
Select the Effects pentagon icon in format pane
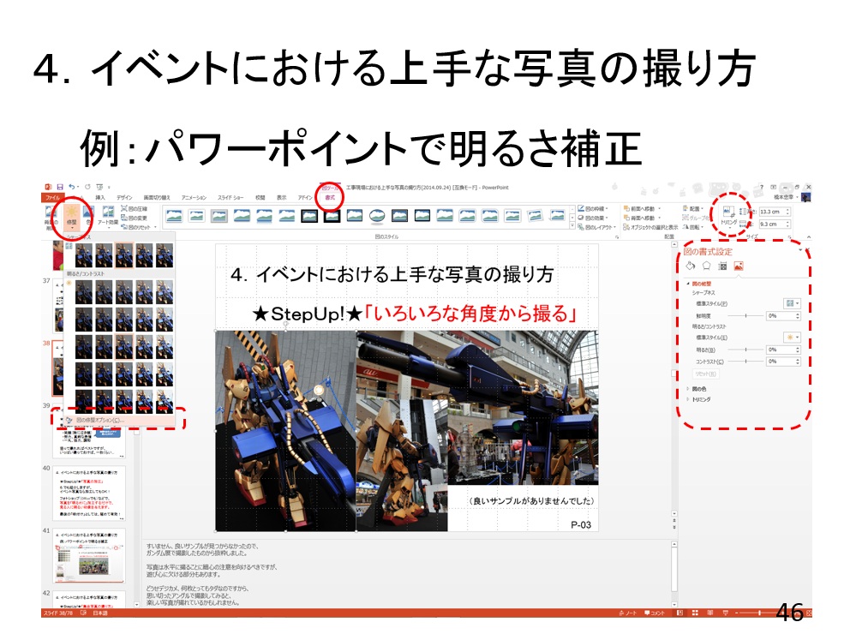pyautogui.click(x=706, y=266)
